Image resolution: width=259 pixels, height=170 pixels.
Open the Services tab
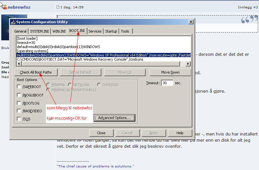95,31
